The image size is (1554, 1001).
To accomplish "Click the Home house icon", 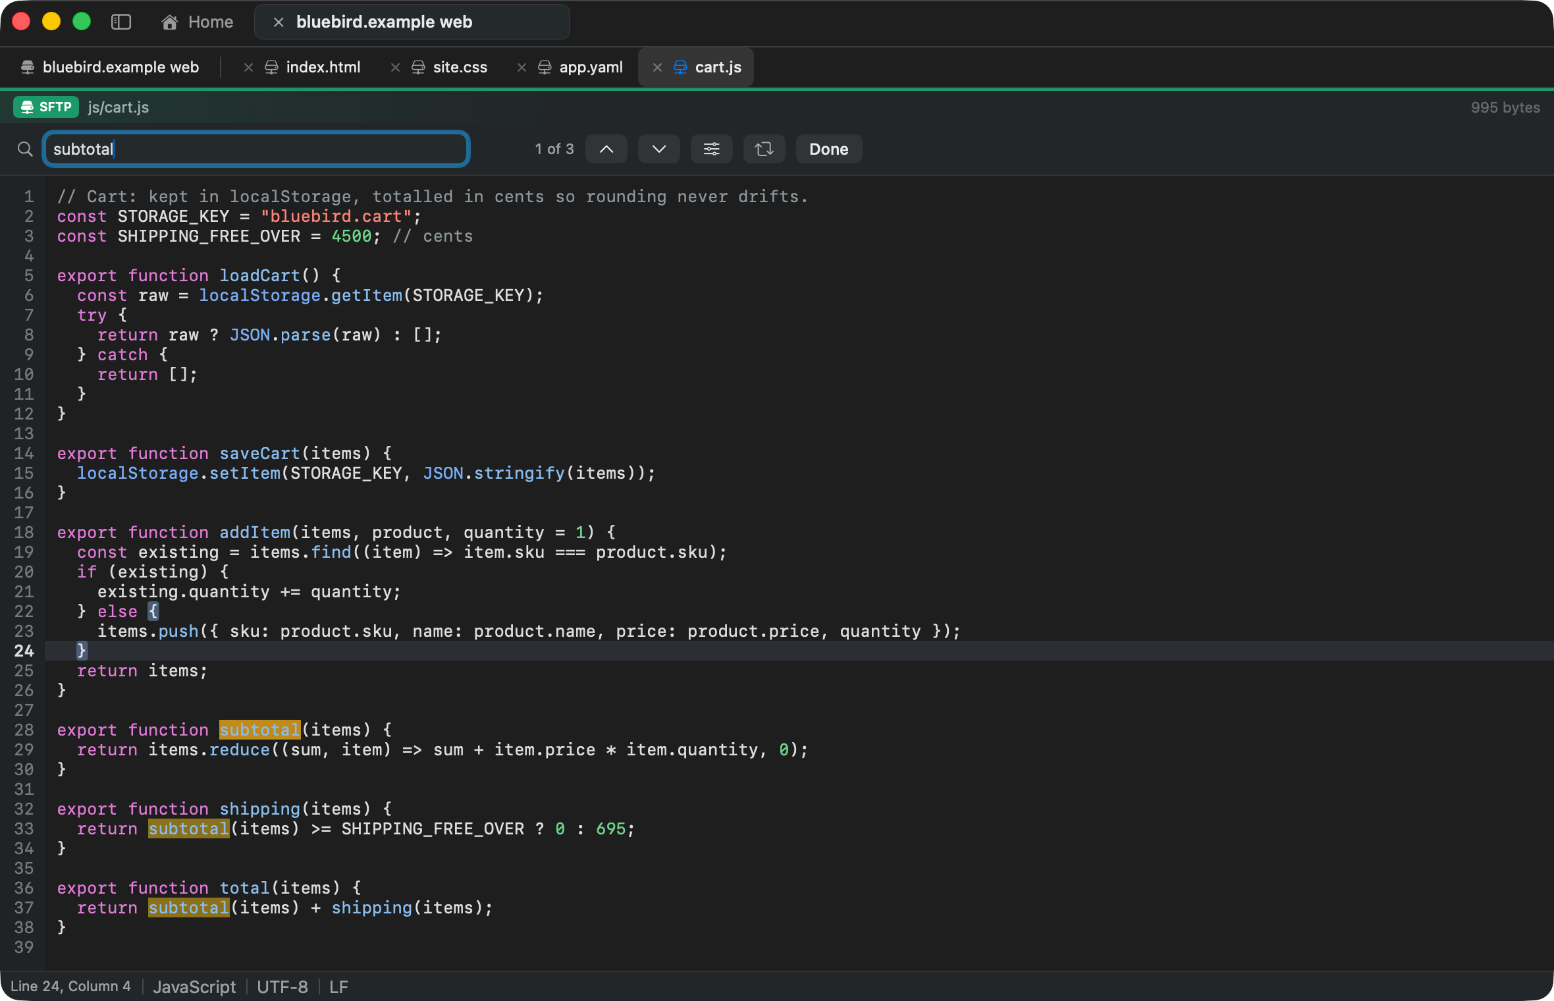I will [170, 22].
